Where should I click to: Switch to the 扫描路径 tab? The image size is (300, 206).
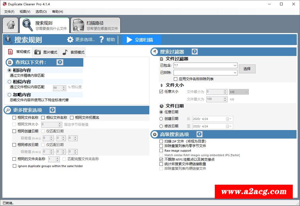click(96, 25)
